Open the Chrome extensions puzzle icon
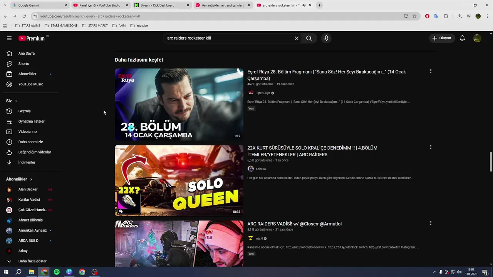493x277 pixels. coord(446,16)
